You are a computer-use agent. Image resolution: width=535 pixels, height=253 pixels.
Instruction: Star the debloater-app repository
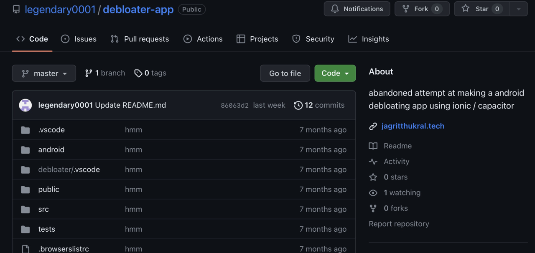[x=482, y=9]
